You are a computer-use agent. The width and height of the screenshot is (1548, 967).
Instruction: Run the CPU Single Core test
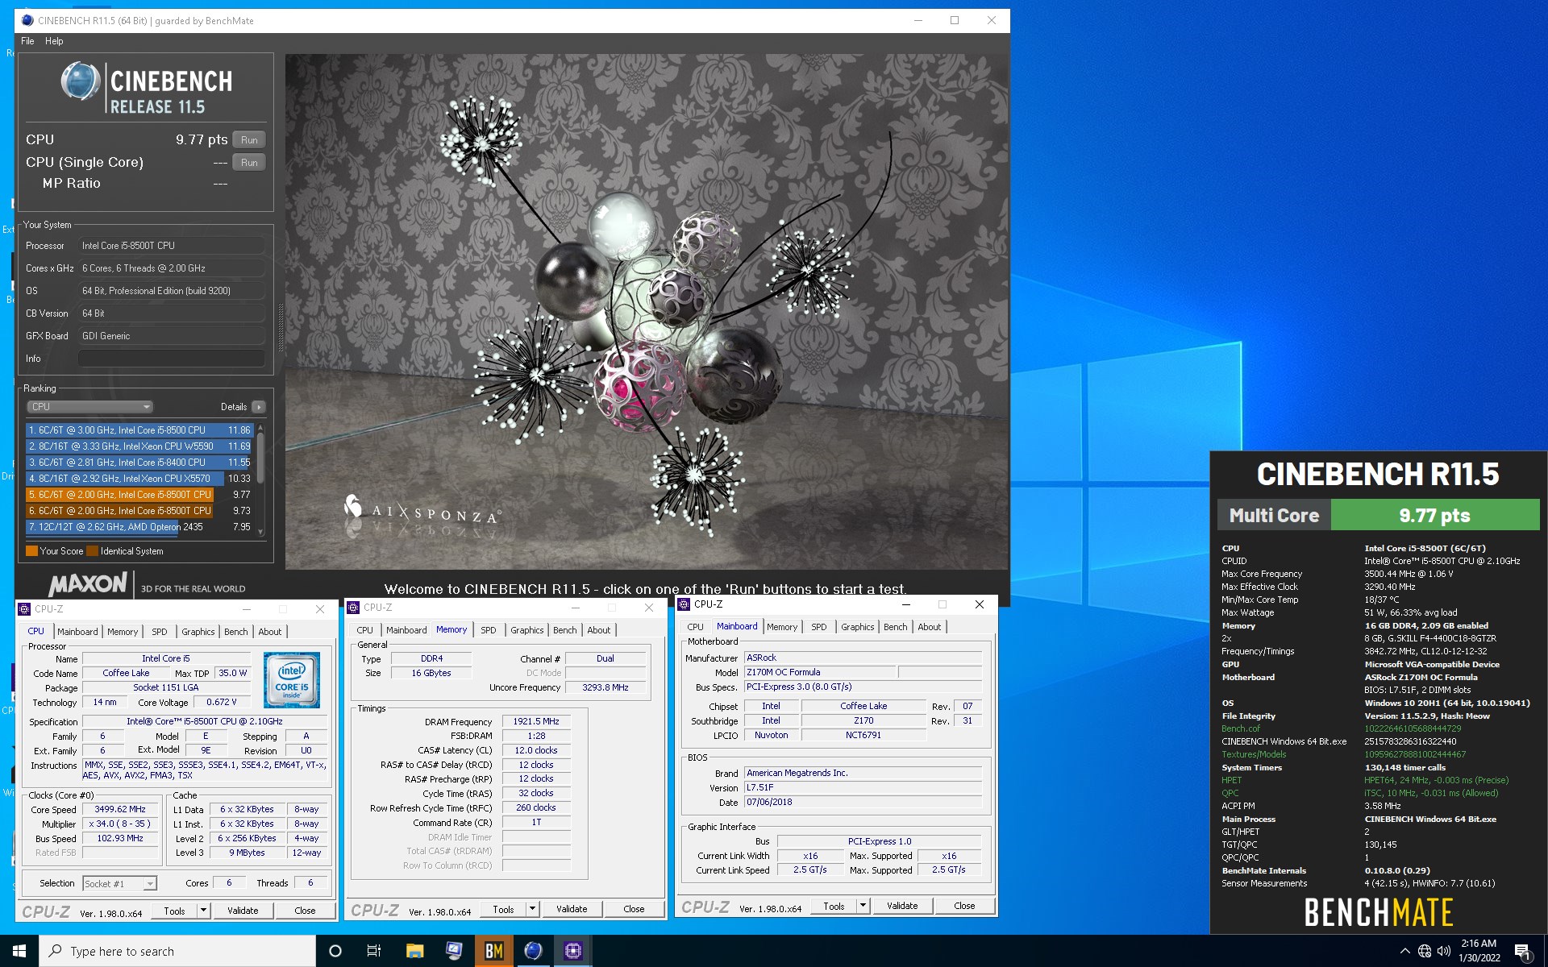click(x=249, y=163)
